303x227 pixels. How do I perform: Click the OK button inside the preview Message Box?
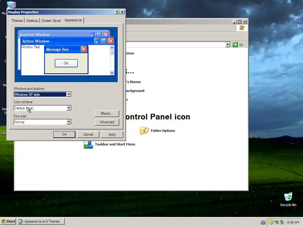[x=66, y=63]
